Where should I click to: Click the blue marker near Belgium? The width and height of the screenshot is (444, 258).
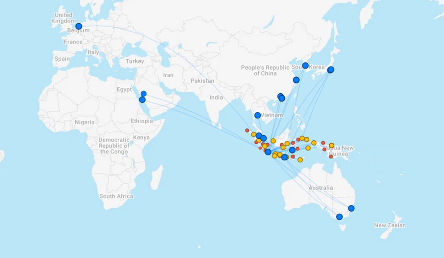click(79, 26)
